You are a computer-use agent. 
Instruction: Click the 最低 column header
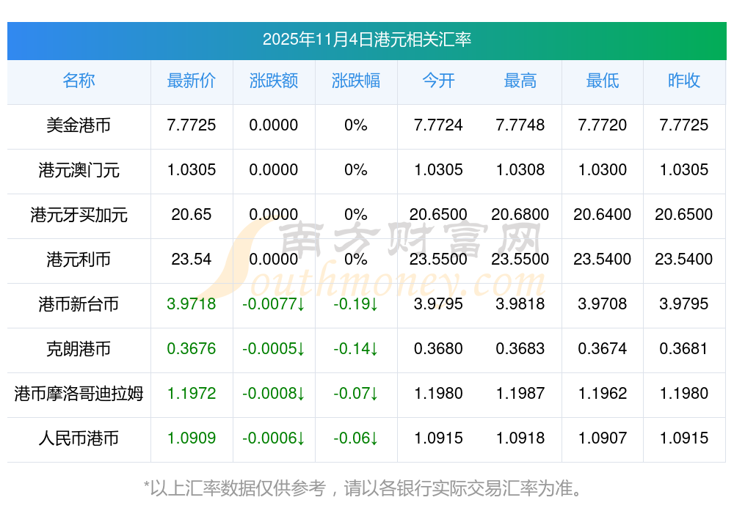(x=603, y=81)
